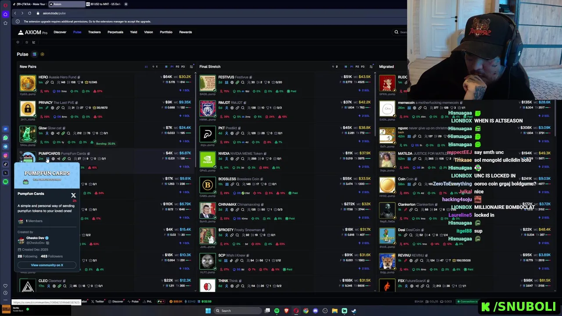Open the Rewards page
Screen dimensions: 562x316
pyautogui.click(x=185, y=32)
